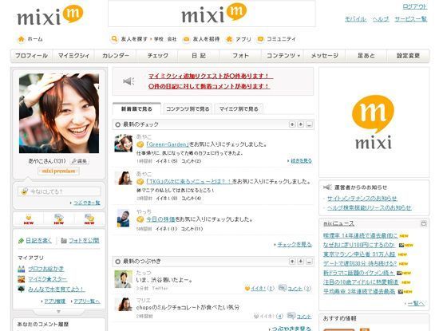
Task: Click the マイミク★スター app icon
Action: [x=22, y=279]
